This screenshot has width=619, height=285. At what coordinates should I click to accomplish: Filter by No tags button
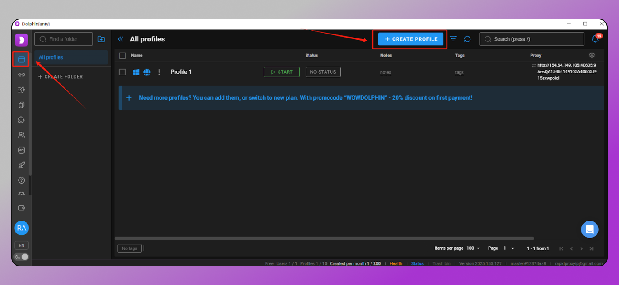click(x=130, y=248)
